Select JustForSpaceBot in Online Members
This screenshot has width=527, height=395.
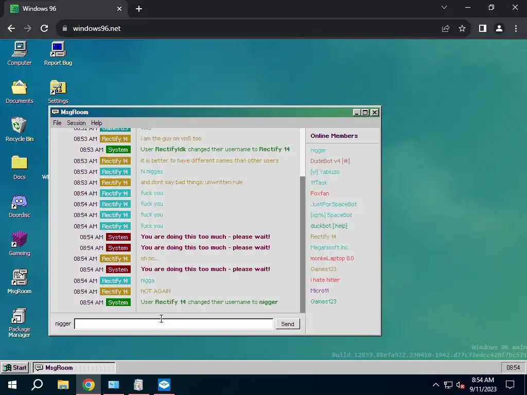click(333, 204)
